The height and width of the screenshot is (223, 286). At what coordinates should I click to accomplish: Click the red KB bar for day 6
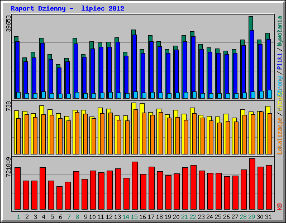click(59, 198)
